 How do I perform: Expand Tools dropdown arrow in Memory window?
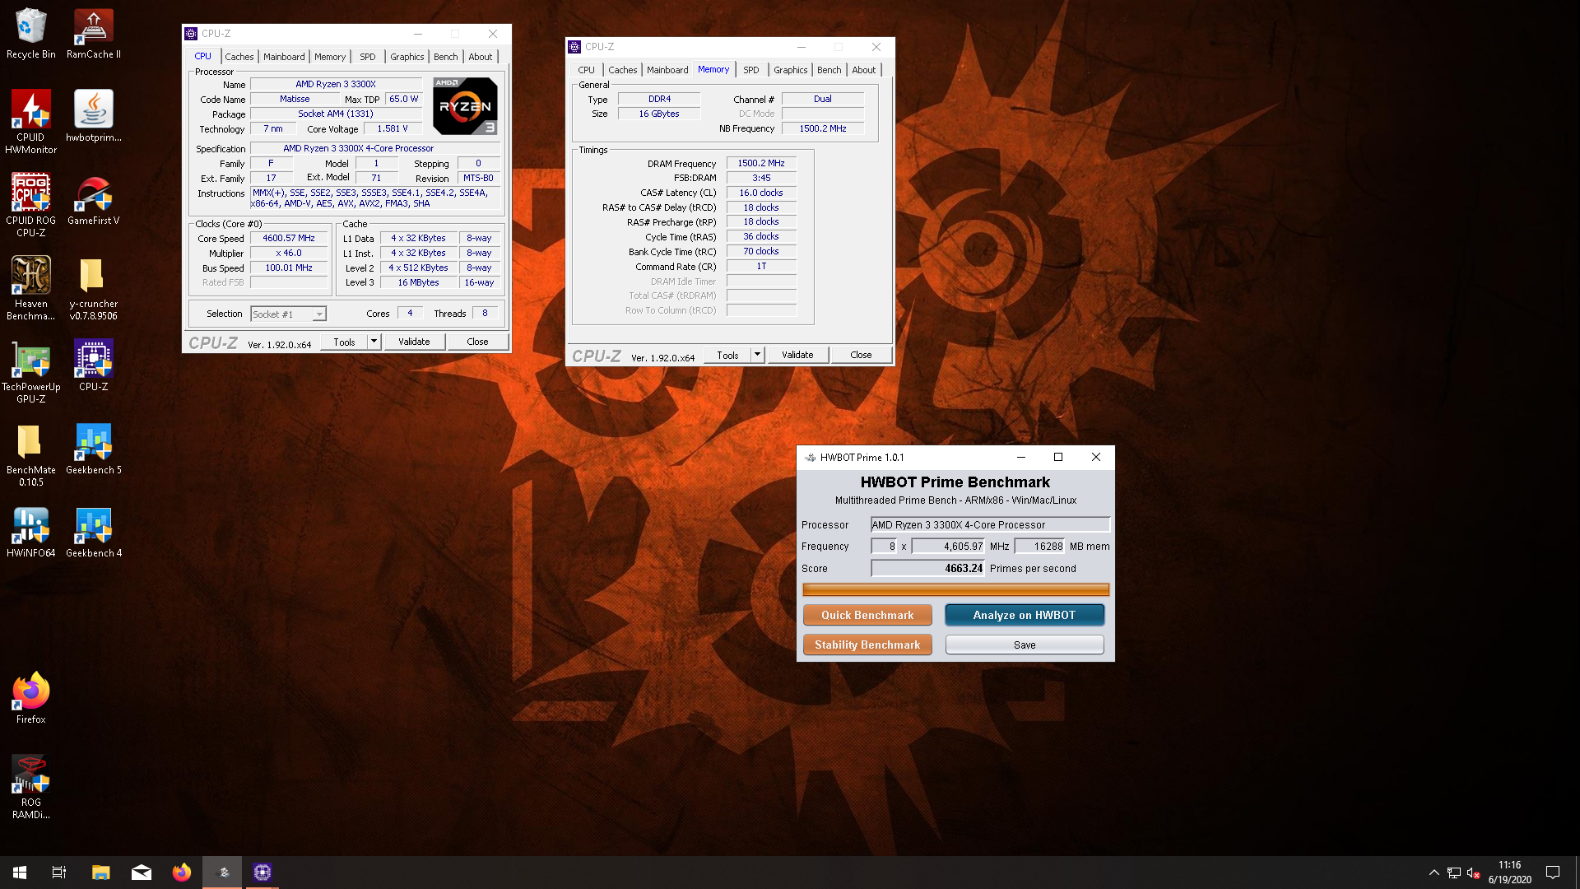(x=757, y=355)
